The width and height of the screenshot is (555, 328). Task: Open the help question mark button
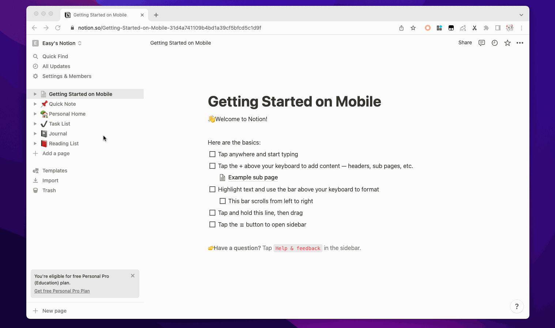517,306
